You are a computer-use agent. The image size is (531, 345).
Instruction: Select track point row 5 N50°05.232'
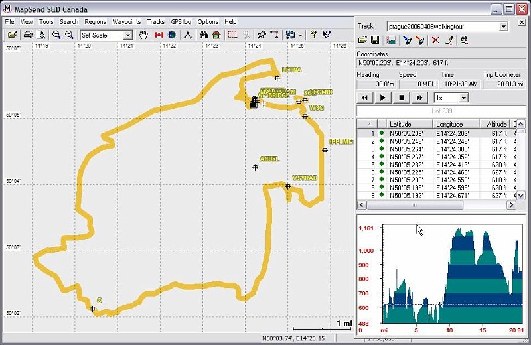[437, 165]
